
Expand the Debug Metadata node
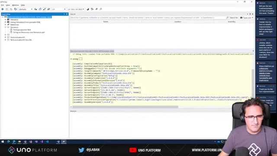click(5, 22)
